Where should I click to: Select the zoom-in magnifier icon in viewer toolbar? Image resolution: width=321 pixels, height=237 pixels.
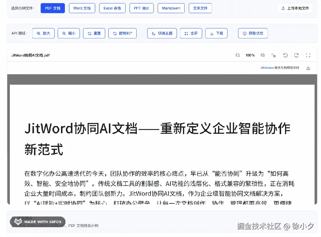pyautogui.click(x=263, y=55)
